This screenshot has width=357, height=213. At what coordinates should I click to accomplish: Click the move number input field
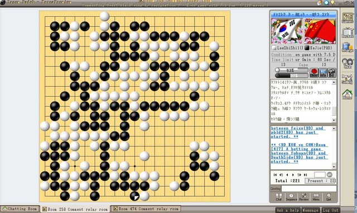(320, 174)
